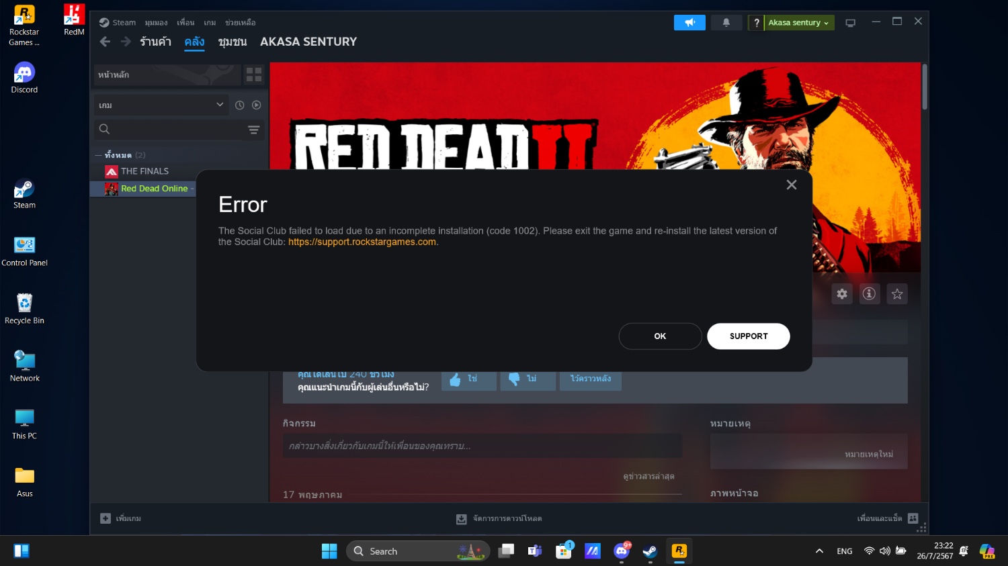Image resolution: width=1008 pixels, height=566 pixels.
Task: Open the Steam menu in the title bar
Action: [118, 22]
